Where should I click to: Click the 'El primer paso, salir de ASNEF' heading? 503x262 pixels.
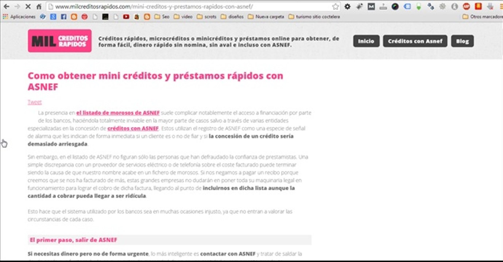(x=73, y=240)
